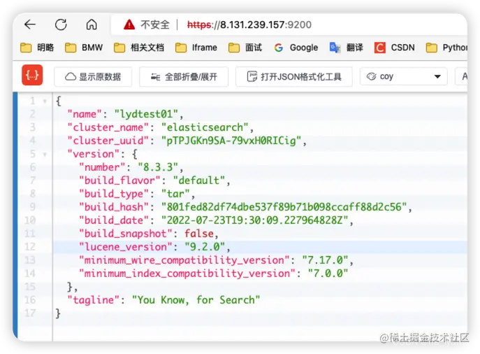The width and height of the screenshot is (480, 354).
Task: Open the coy theme dropdown
Action: (x=403, y=76)
